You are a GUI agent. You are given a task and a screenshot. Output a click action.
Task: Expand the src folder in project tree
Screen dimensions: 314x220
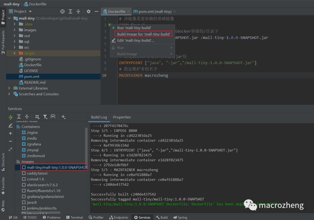pyautogui.click(x=15, y=47)
